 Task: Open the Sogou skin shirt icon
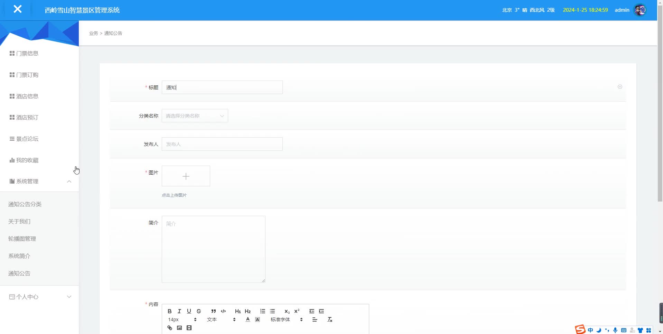641,330
